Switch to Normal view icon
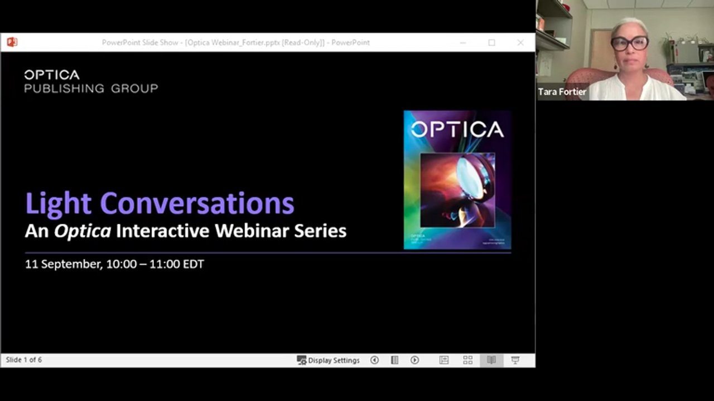This screenshot has height=401, width=714. click(444, 360)
